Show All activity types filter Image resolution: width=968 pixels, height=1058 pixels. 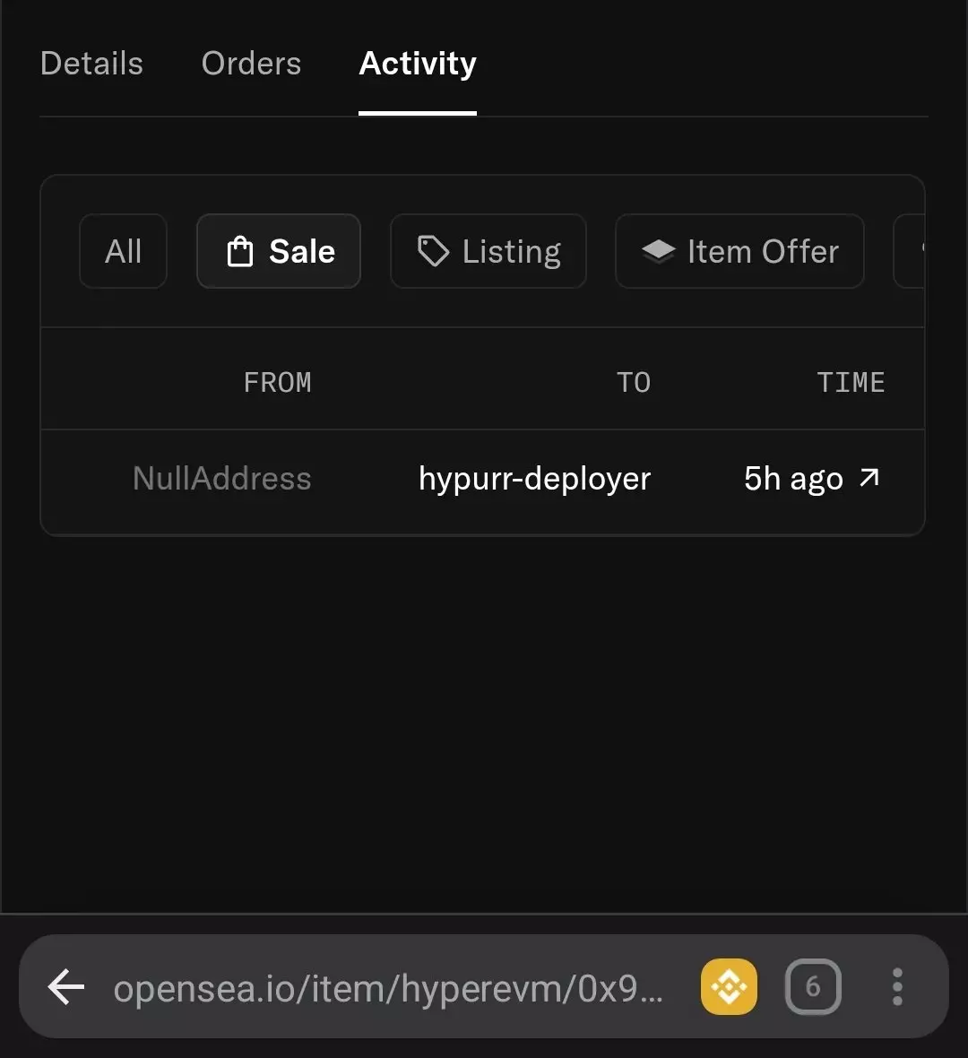(123, 251)
